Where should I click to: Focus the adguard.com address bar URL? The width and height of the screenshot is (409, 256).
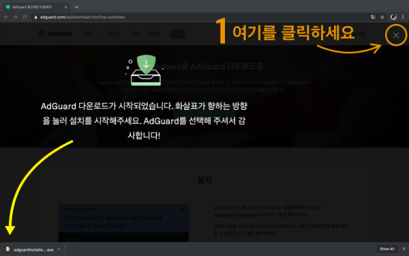tap(82, 17)
